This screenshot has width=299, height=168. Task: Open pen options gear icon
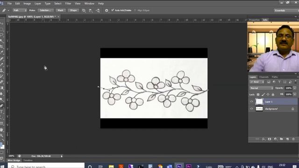click(107, 10)
